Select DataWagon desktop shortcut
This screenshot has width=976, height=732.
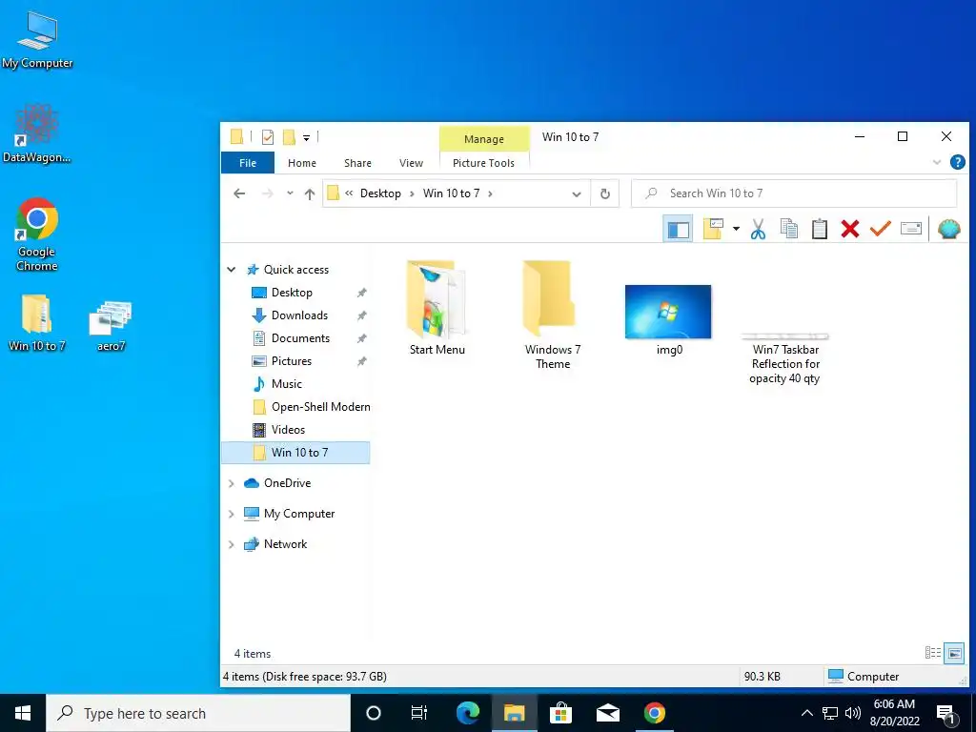click(37, 133)
